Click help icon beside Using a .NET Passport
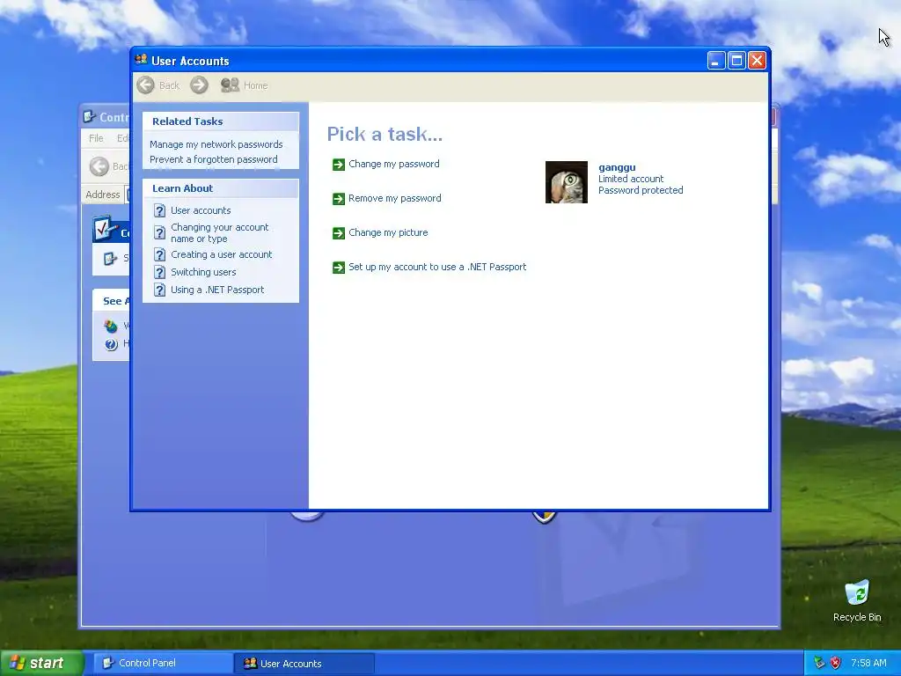Viewport: 901px width, 676px height. pos(160,290)
